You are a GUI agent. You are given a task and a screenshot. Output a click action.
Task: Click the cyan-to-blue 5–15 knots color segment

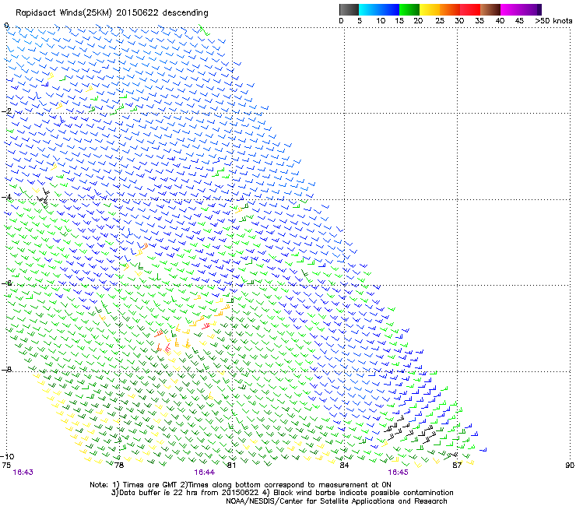pyautogui.click(x=379, y=9)
